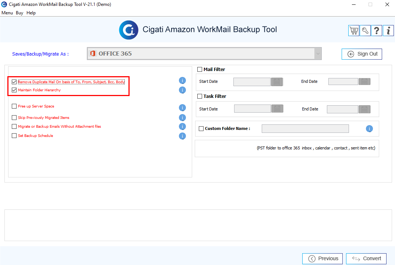Minimize the Cigati backup tool window

pos(354,4)
